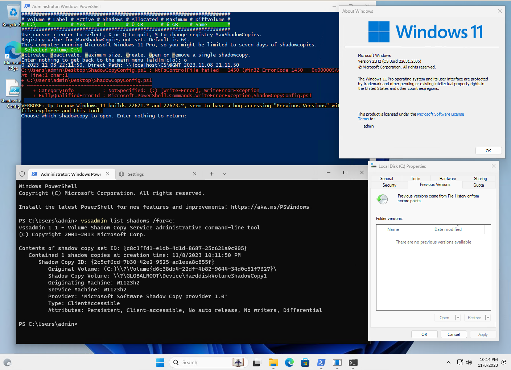511x370 pixels.
Task: Open volume control tray icon
Action: tap(469, 362)
